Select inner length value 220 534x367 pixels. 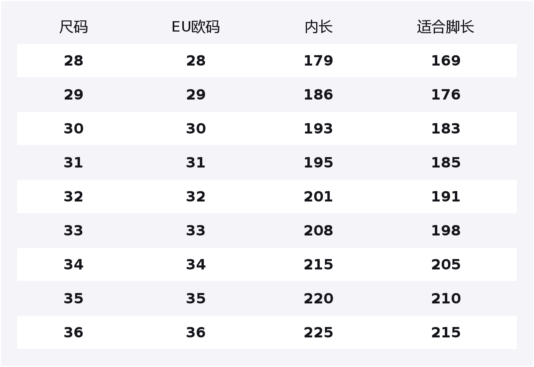318,299
